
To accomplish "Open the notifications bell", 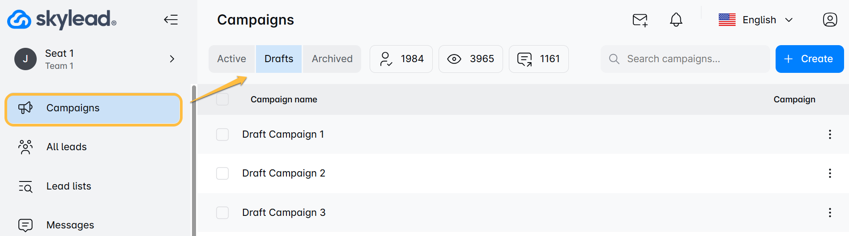I will [x=676, y=20].
